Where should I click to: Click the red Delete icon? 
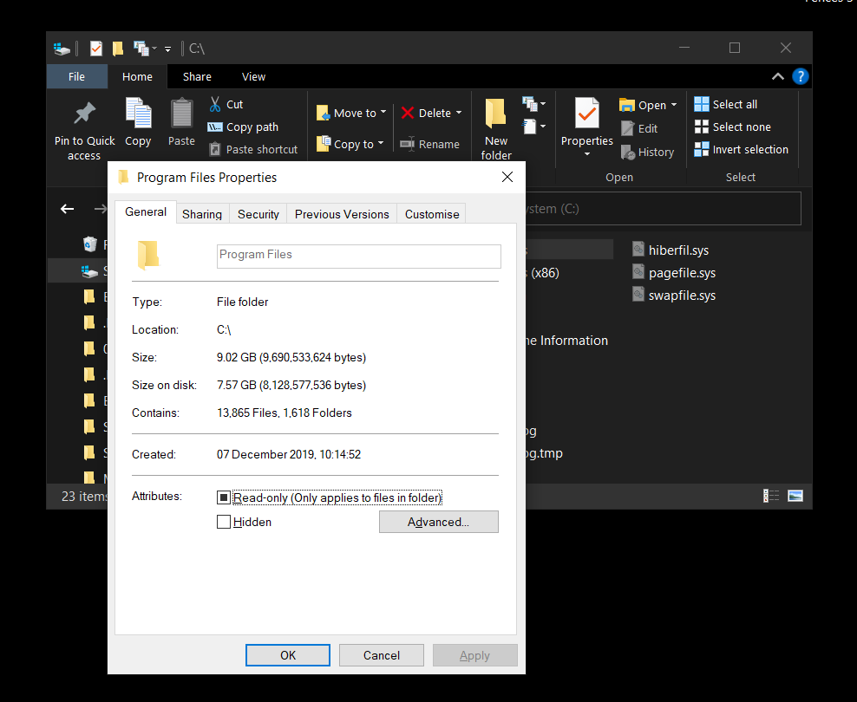(x=407, y=113)
